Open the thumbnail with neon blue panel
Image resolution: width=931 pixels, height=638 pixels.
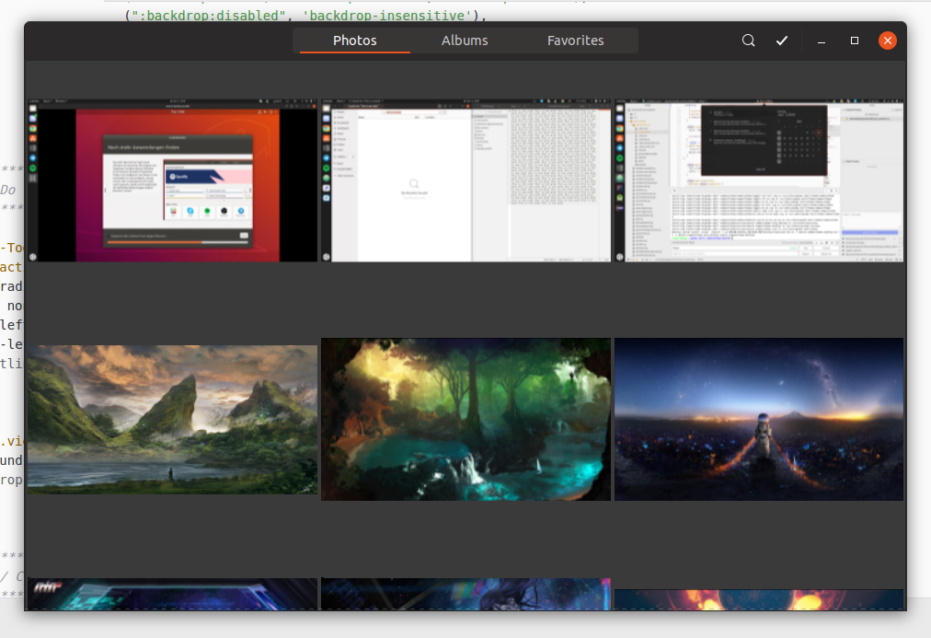click(x=173, y=594)
